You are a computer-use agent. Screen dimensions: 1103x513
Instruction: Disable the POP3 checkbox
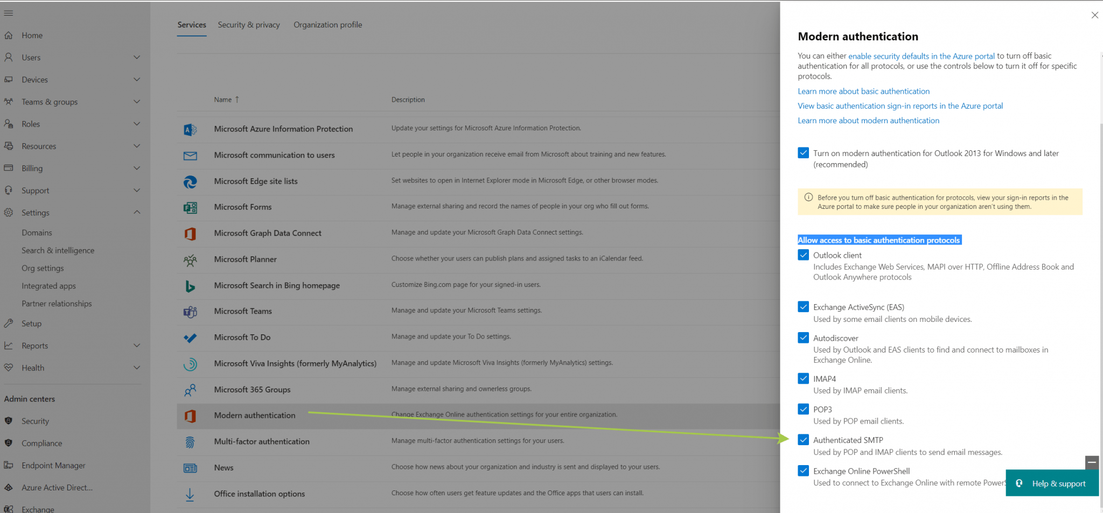803,409
